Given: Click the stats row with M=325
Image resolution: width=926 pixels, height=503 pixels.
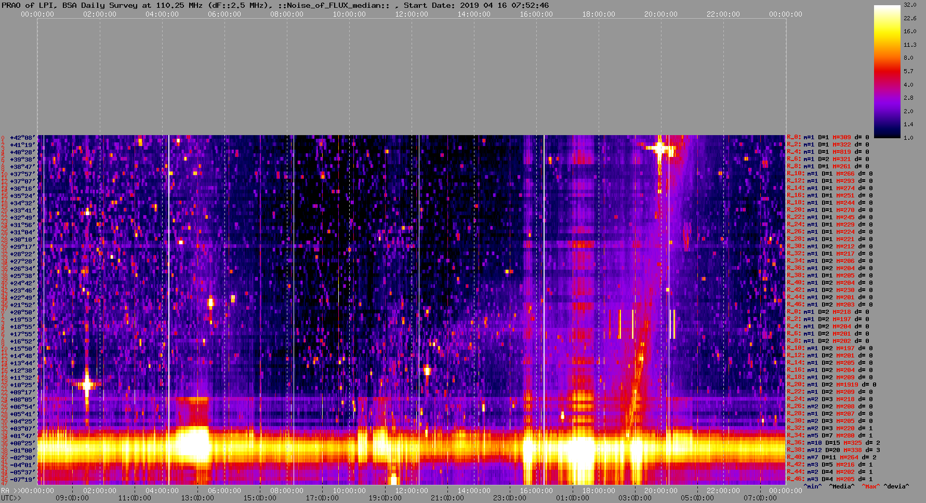Looking at the screenshot, I should 834,443.
